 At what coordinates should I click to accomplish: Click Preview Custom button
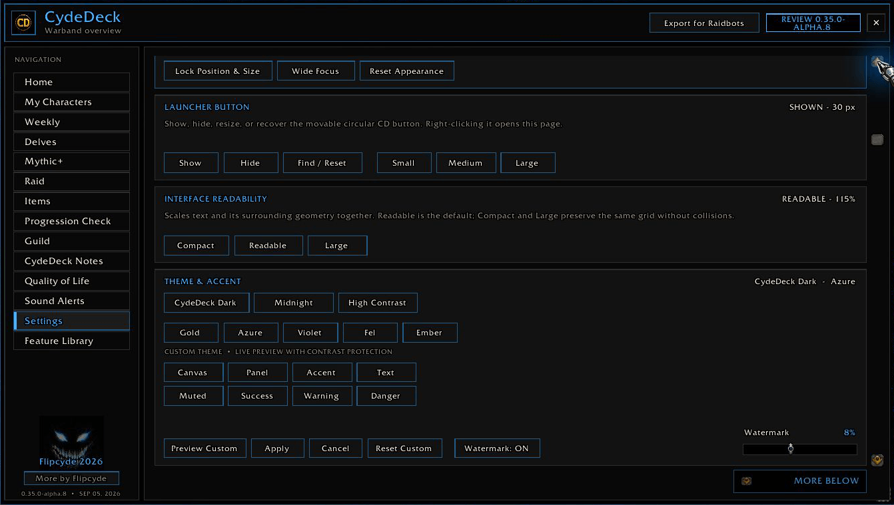[205, 448]
